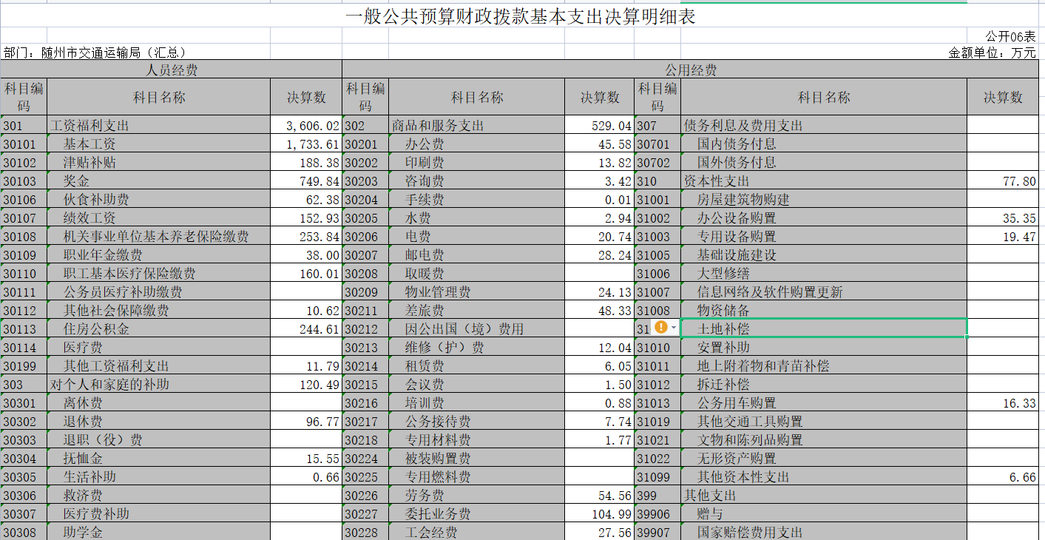Click the cell 公务接待费
Viewport: 1045px width, 540px height.
[x=476, y=422]
